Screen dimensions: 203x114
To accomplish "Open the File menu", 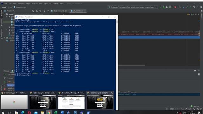I will point(6,3).
